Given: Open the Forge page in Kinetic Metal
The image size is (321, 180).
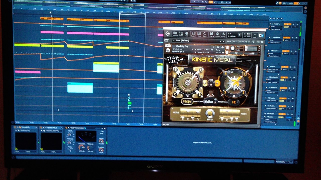Looking at the screenshot, I should click(x=187, y=101).
